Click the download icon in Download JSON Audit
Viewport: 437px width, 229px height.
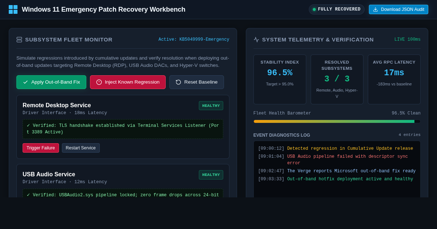pyautogui.click(x=375, y=9)
